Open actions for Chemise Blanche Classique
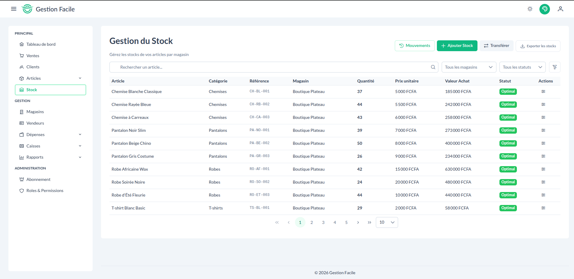 click(x=543, y=91)
